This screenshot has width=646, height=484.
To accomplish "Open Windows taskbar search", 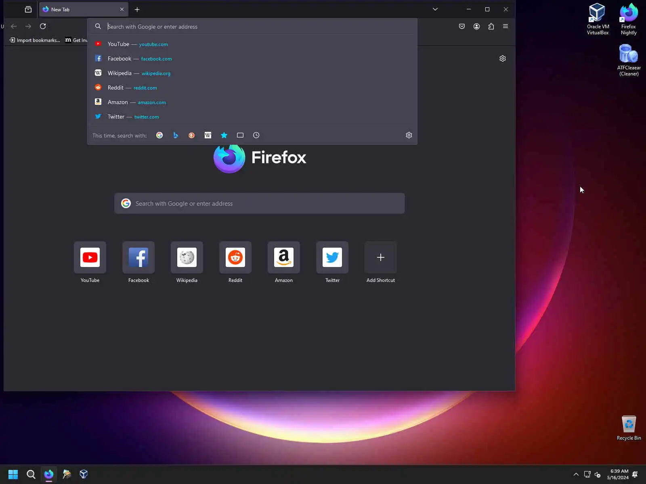I will pyautogui.click(x=31, y=474).
